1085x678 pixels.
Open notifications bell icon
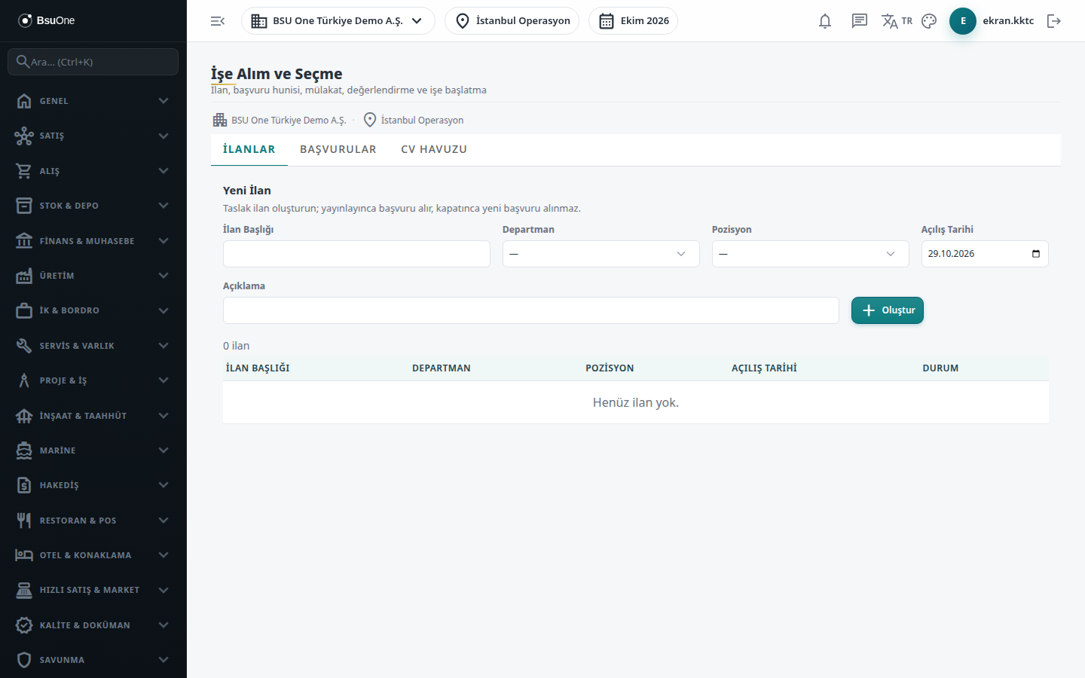pos(825,21)
